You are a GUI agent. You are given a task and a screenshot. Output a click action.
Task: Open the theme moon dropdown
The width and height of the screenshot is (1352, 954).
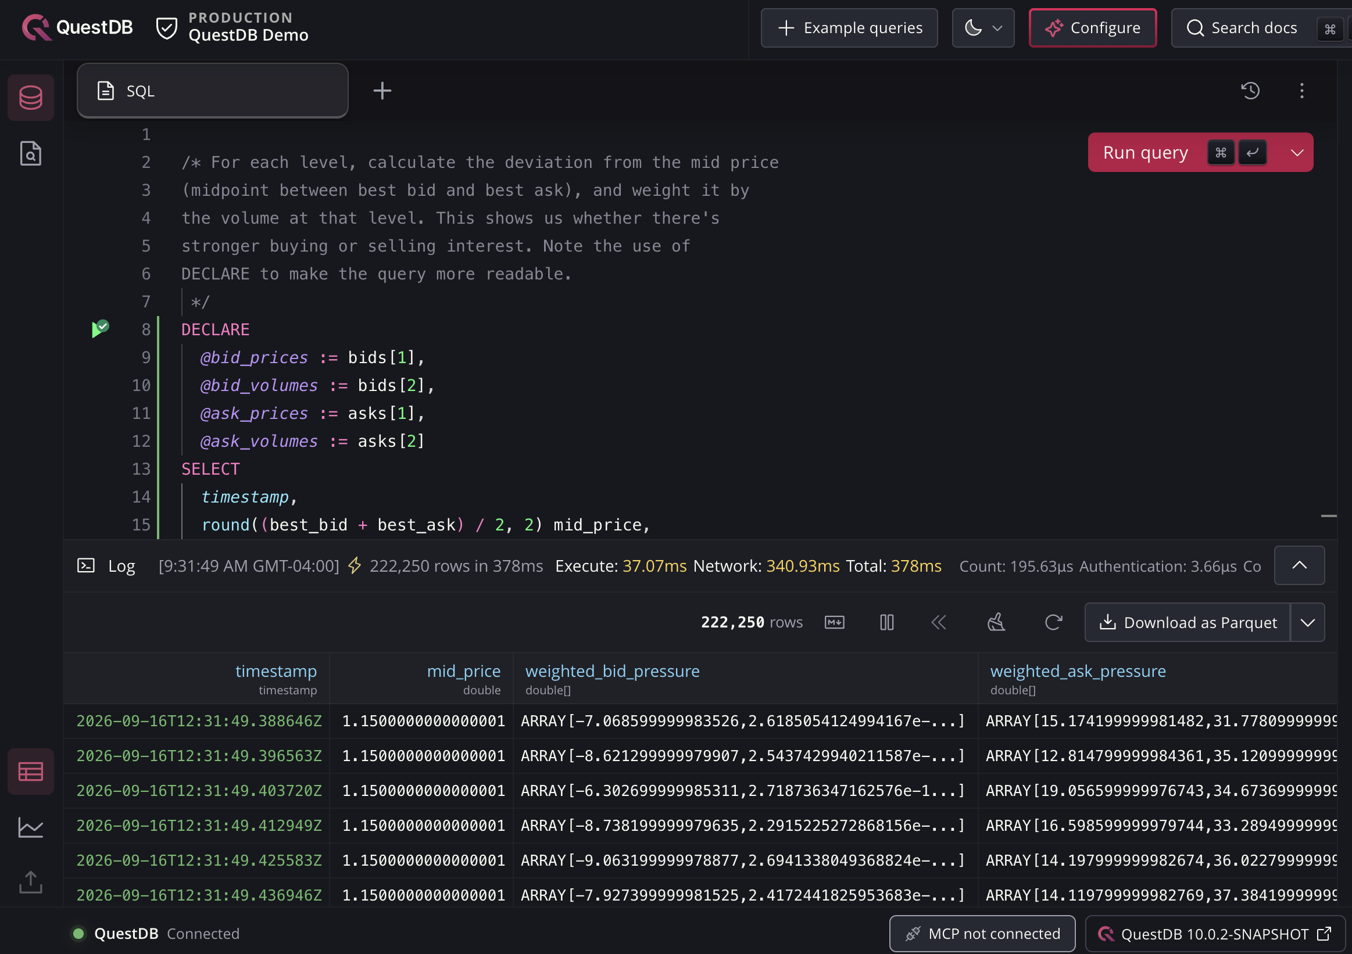pos(983,28)
